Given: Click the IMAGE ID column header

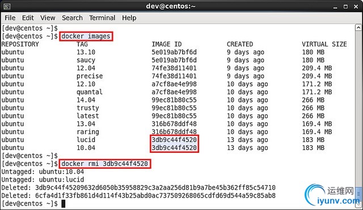Looking at the screenshot, I should coord(167,44).
